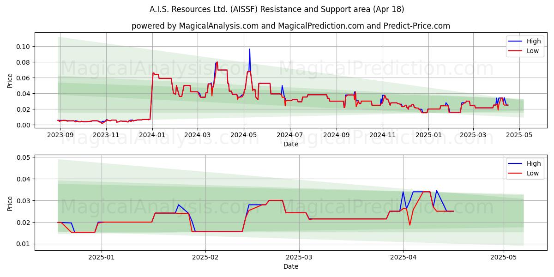554x277 pixels.
Task: Click the 2024-03 date tick label
Action: (198, 135)
